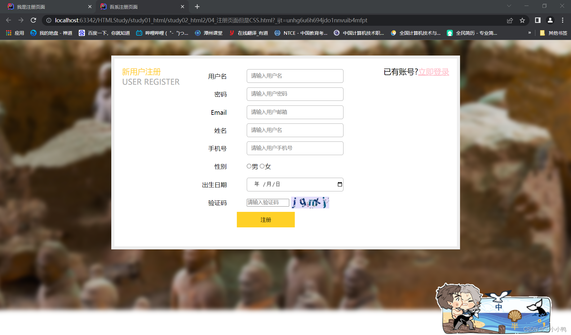The image size is (571, 335).
Task: Focus the Email input field
Action: pyautogui.click(x=295, y=112)
